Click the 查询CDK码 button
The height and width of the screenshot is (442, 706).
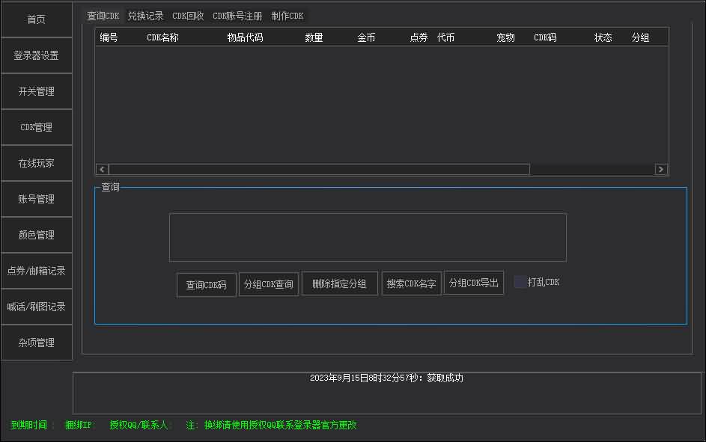(207, 285)
